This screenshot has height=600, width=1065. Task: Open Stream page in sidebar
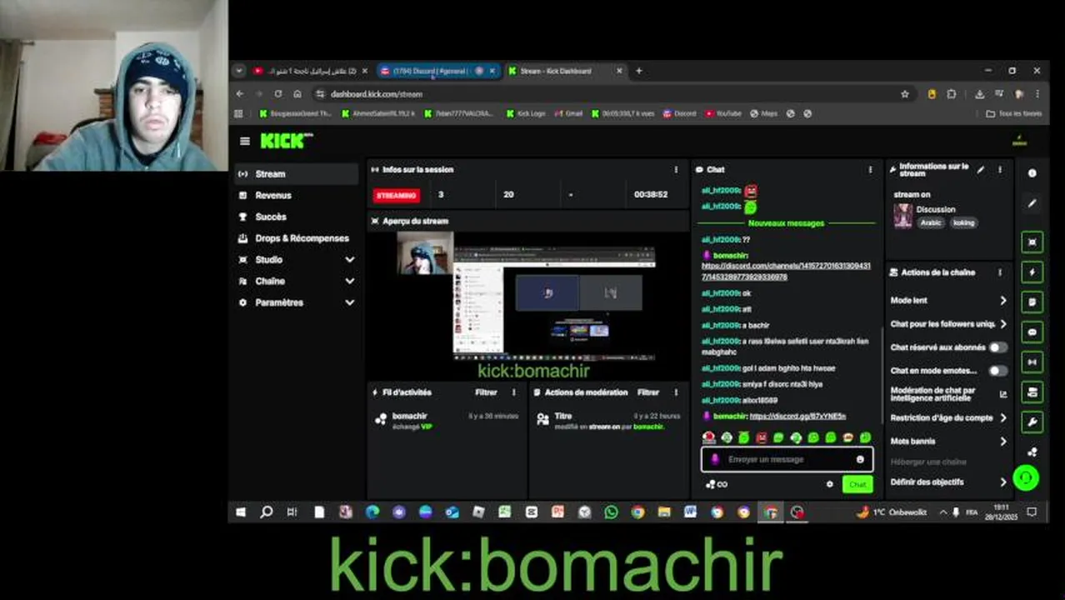pyautogui.click(x=295, y=173)
